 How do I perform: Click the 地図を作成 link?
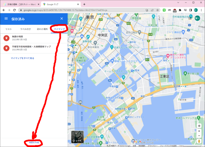pos(34,142)
